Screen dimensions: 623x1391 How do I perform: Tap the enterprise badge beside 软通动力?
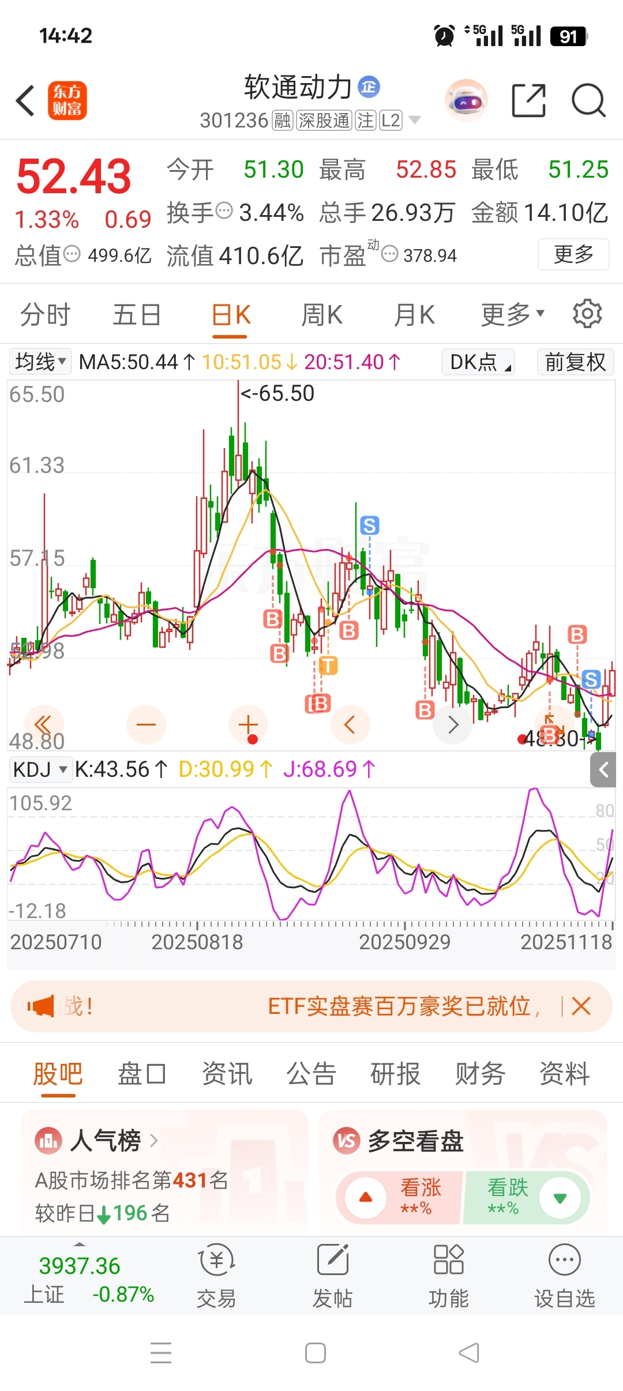tap(369, 87)
